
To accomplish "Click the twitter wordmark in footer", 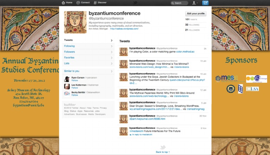I will click(x=70, y=105).
